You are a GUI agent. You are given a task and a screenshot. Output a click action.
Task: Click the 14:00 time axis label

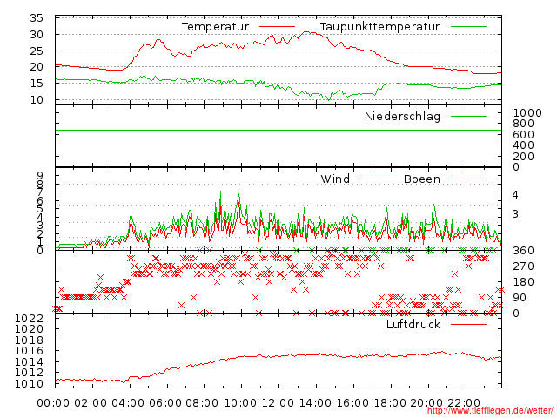tap(315, 402)
